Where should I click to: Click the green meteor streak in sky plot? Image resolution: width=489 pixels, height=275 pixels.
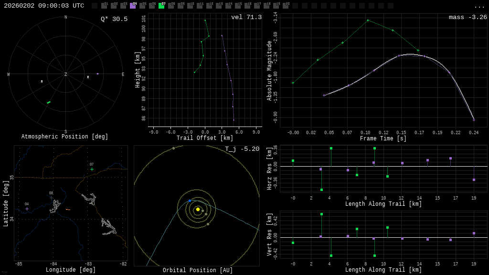[49, 102]
